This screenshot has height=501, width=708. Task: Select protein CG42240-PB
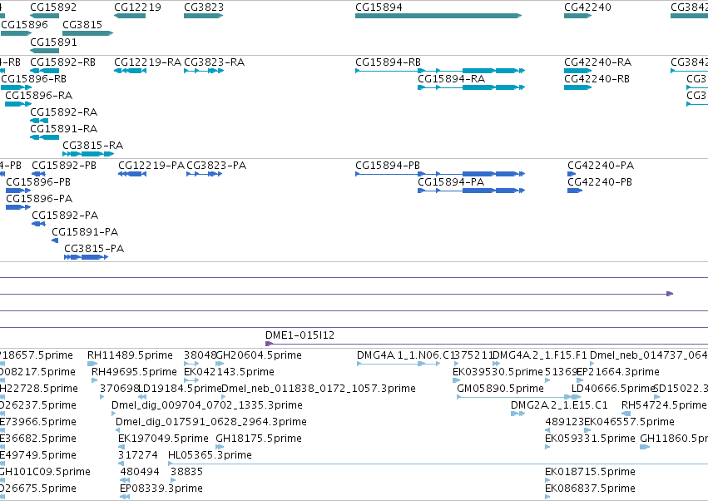click(x=600, y=182)
